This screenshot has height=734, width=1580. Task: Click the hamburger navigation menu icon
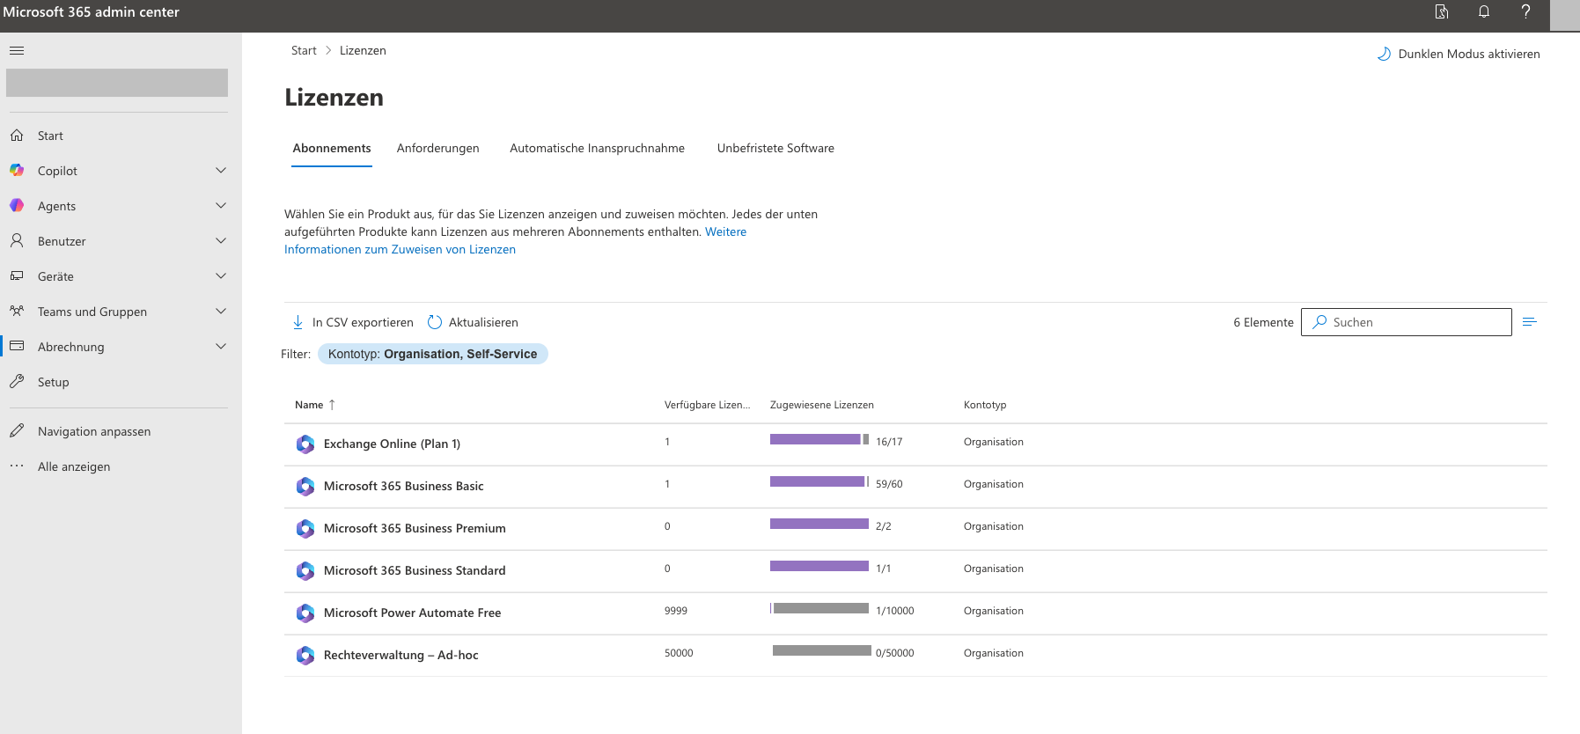17,50
